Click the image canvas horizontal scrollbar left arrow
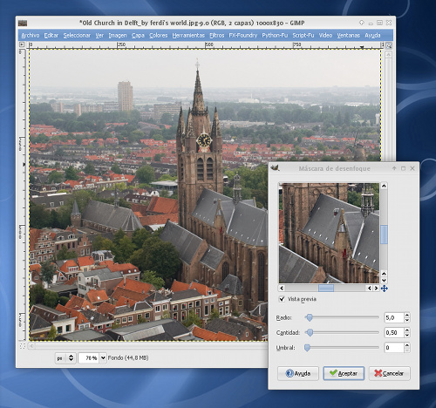The height and width of the screenshot is (408, 436). [x=31, y=346]
